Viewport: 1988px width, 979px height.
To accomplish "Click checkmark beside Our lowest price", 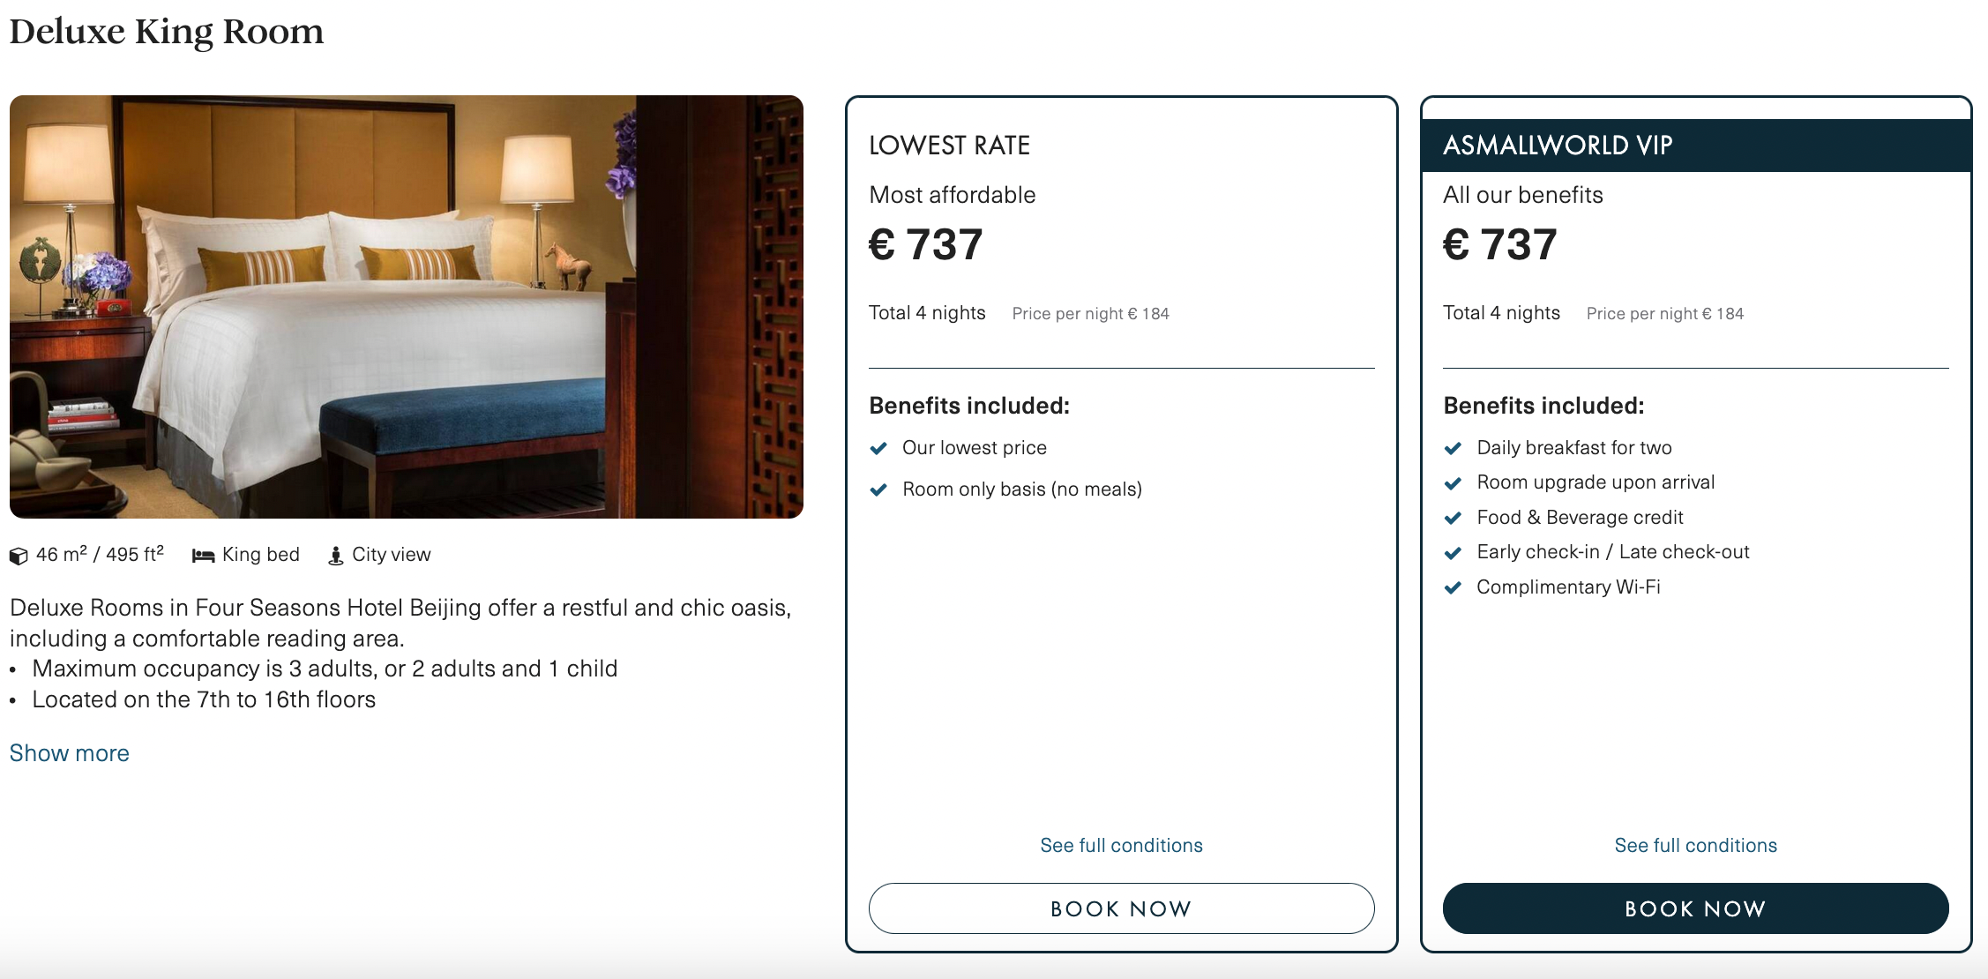I will tap(878, 448).
